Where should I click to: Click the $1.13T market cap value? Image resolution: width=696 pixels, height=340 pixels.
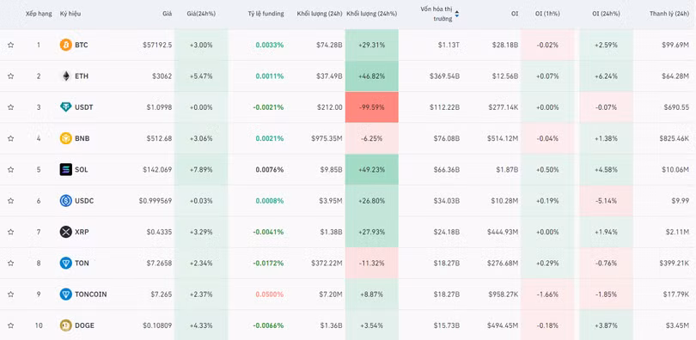click(x=449, y=45)
